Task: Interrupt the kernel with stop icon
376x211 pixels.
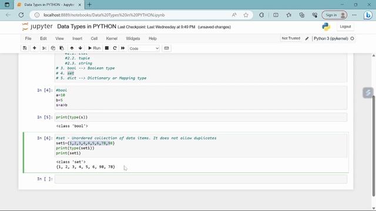Action: [x=107, y=48]
